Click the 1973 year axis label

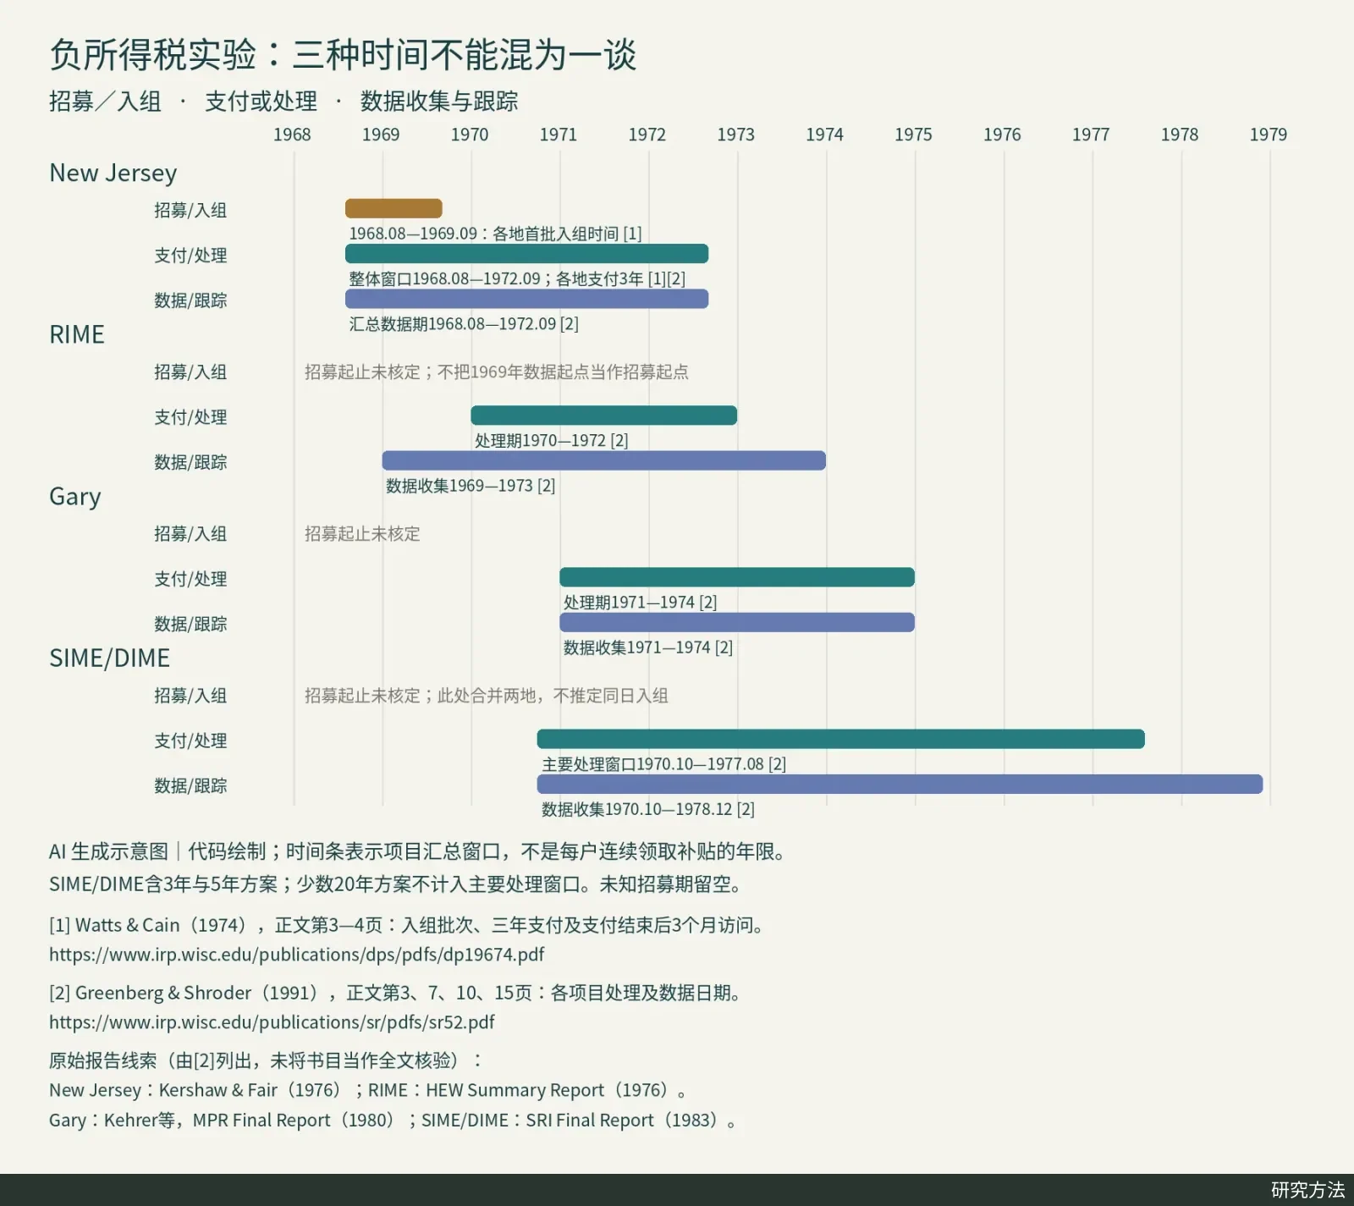tap(735, 135)
